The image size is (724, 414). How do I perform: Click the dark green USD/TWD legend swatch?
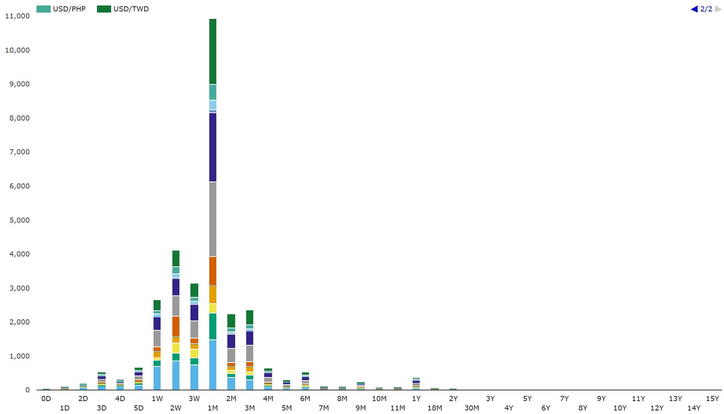coord(104,9)
